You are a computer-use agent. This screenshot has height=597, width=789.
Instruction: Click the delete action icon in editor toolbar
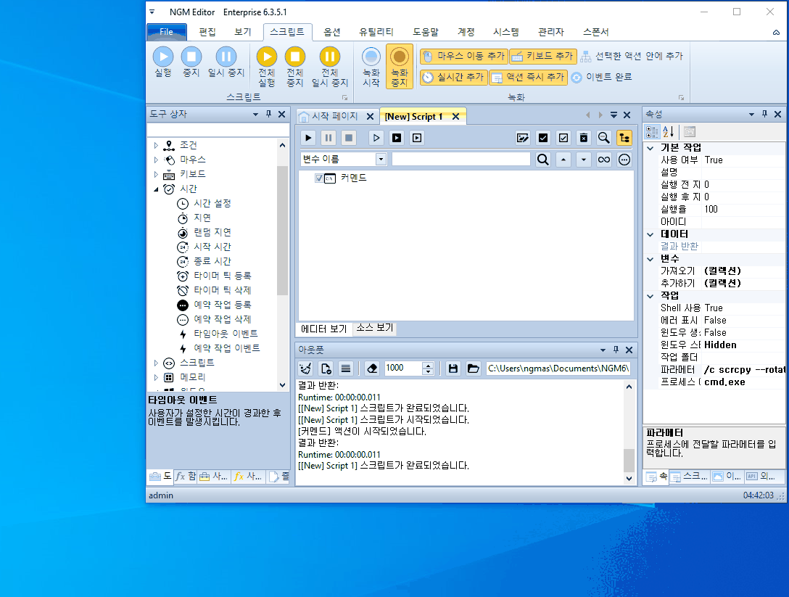point(584,138)
